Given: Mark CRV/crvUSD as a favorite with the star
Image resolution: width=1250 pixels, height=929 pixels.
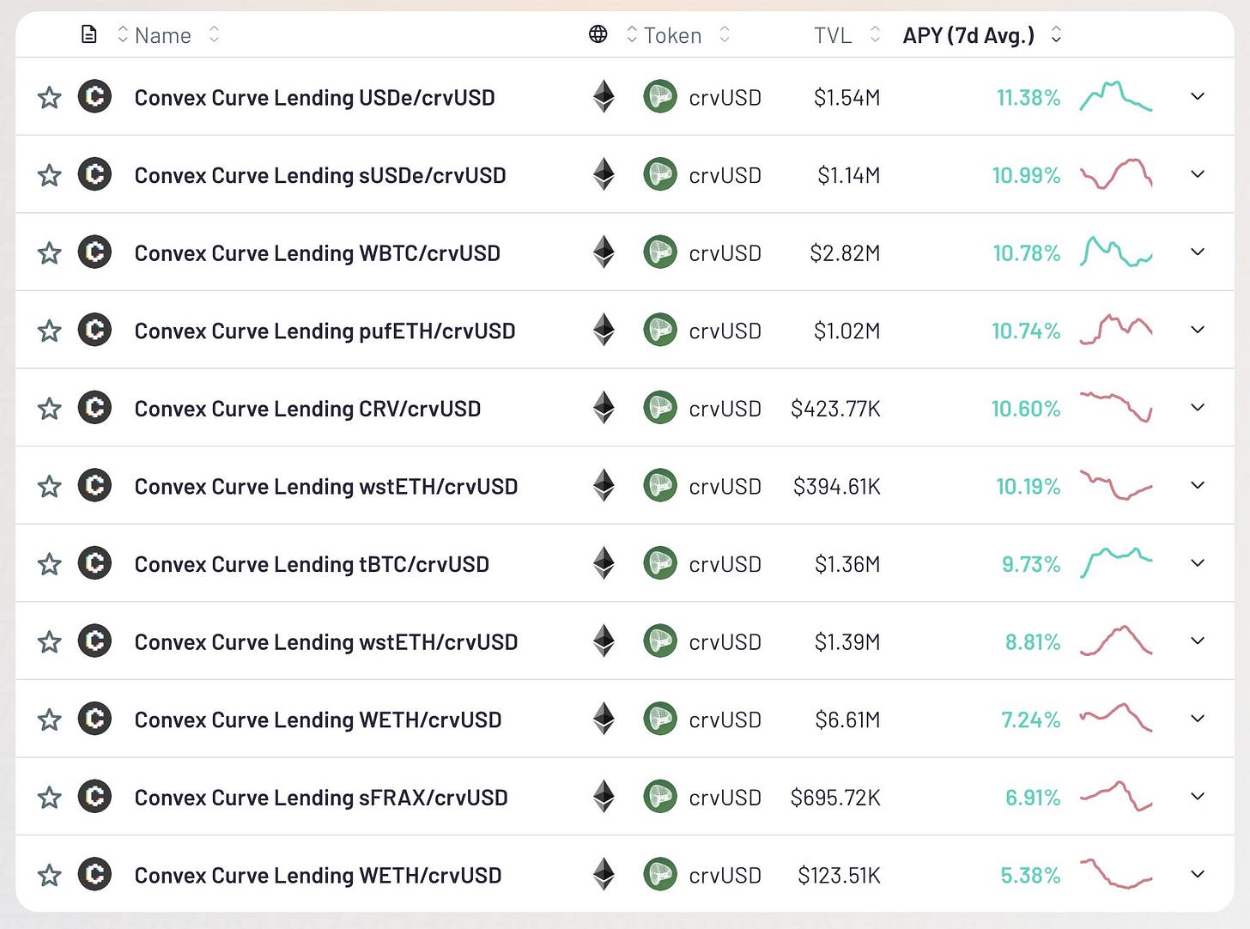Looking at the screenshot, I should (x=50, y=408).
